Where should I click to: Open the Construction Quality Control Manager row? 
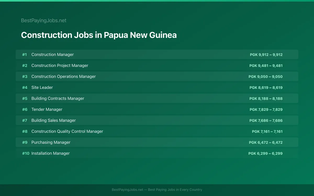click(157, 131)
